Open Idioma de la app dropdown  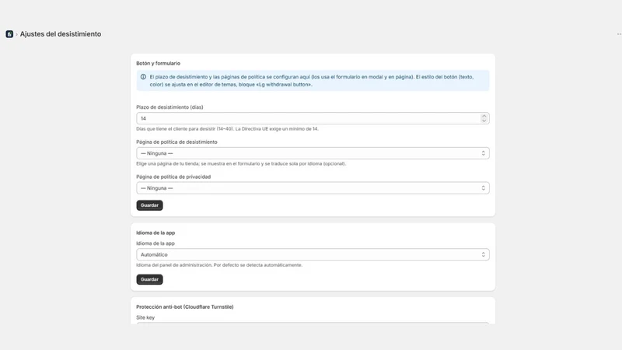click(x=313, y=254)
